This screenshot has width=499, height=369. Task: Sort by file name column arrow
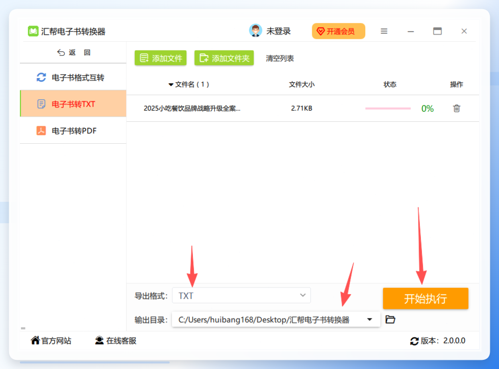click(171, 85)
